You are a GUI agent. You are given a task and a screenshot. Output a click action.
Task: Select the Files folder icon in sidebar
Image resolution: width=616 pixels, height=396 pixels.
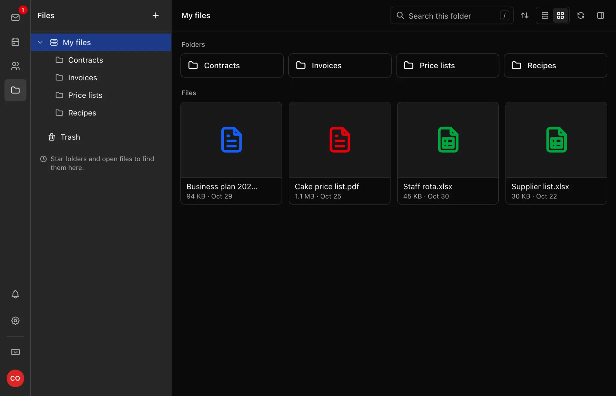click(x=15, y=90)
